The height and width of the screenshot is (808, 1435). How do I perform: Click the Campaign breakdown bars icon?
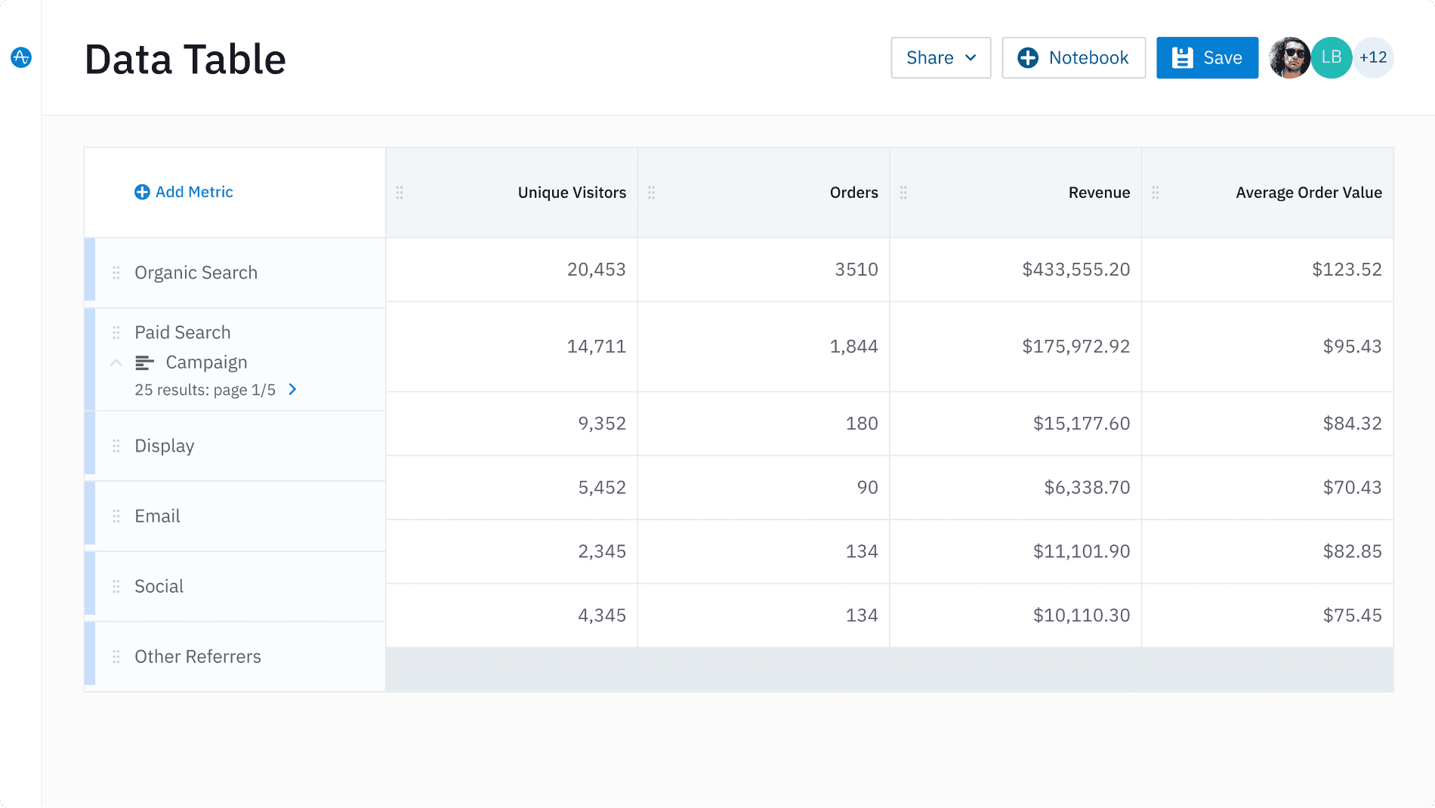tap(144, 363)
